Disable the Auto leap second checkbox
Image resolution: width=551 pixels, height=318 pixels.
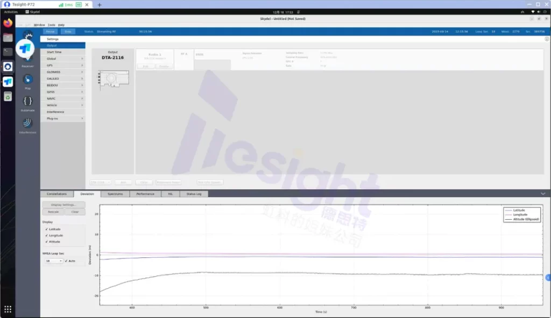point(66,261)
